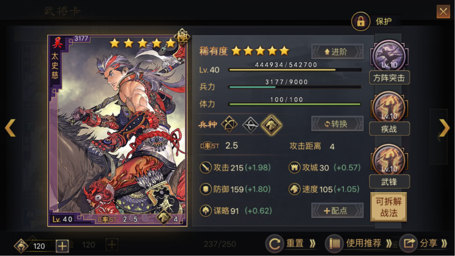455x256 pixels.
Task: Click the 分享 share icon
Action: pyautogui.click(x=409, y=243)
